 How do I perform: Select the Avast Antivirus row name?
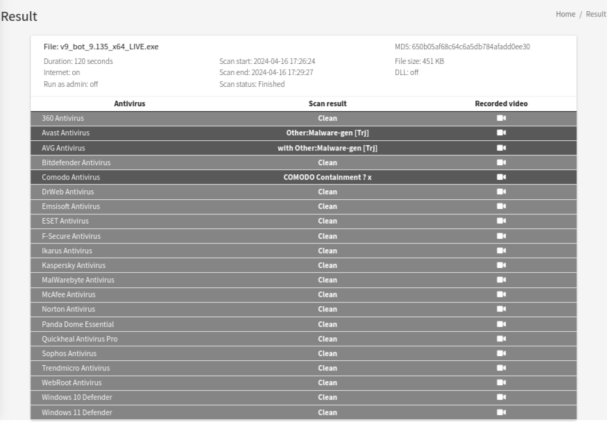pos(65,133)
